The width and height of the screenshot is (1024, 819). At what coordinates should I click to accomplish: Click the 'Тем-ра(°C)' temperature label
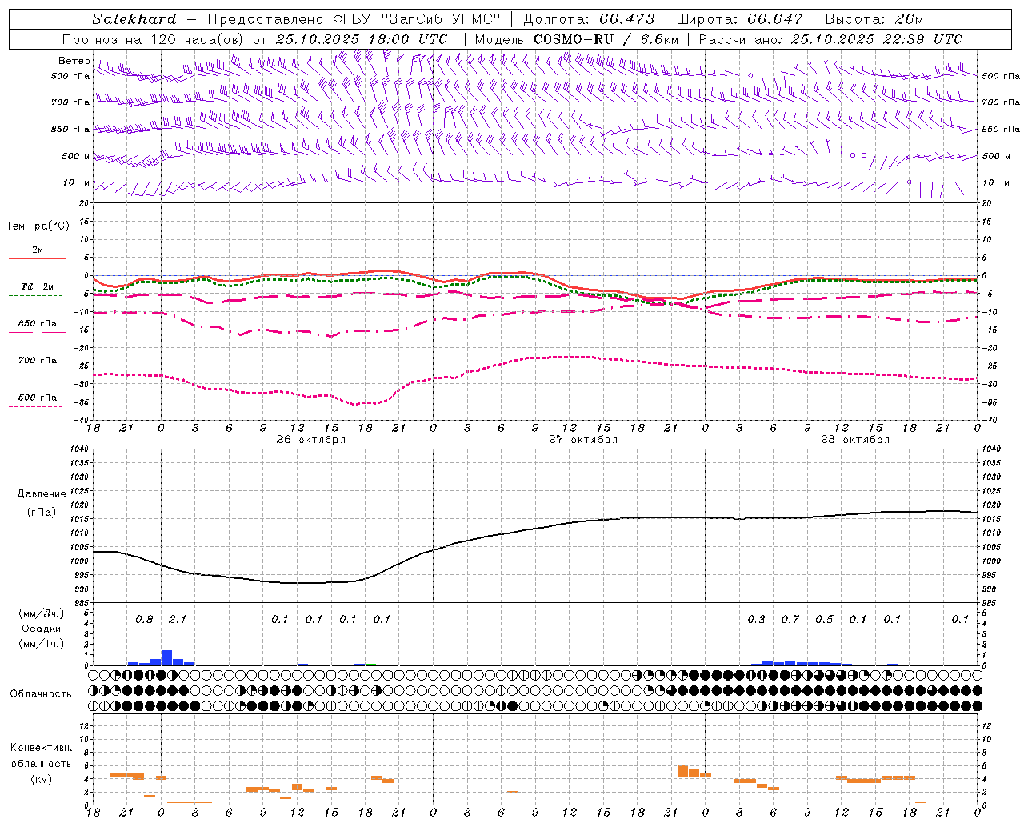tap(38, 226)
